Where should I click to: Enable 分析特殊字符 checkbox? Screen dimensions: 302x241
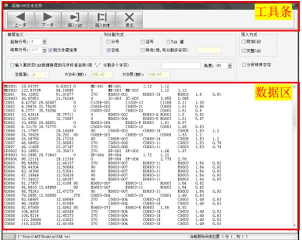(x=244, y=65)
